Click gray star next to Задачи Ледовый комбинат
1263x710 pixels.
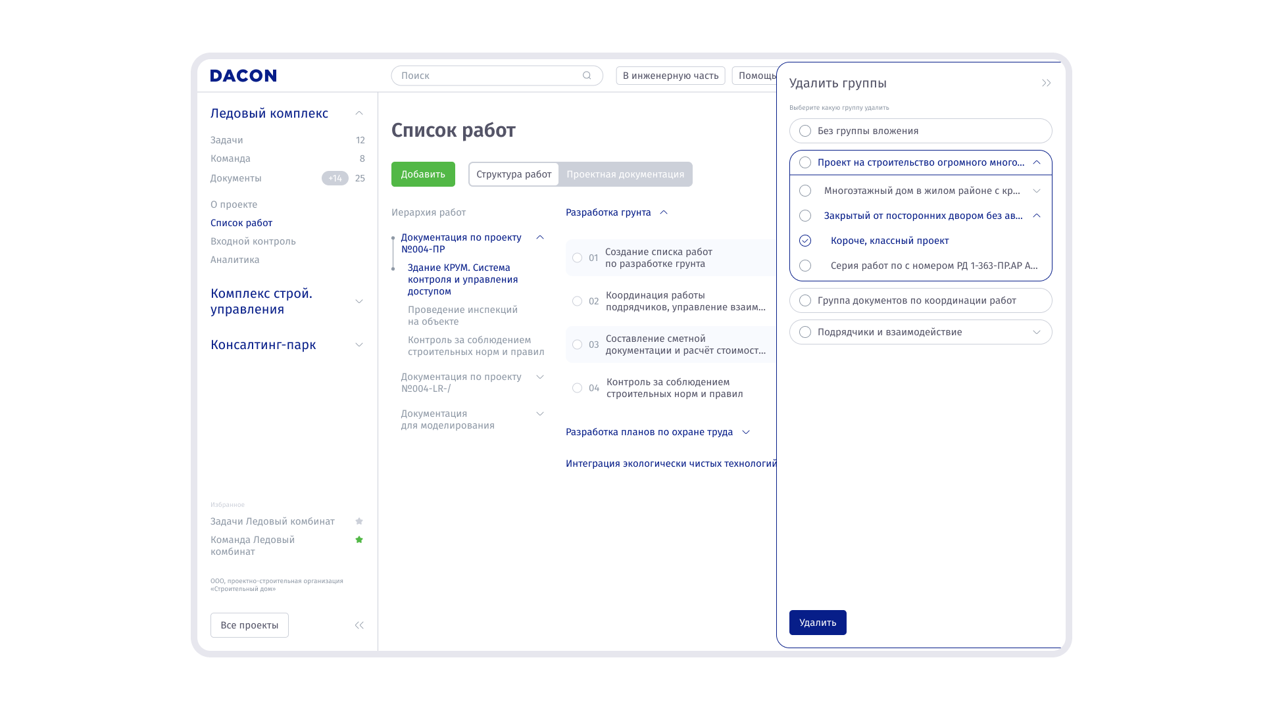click(x=359, y=521)
